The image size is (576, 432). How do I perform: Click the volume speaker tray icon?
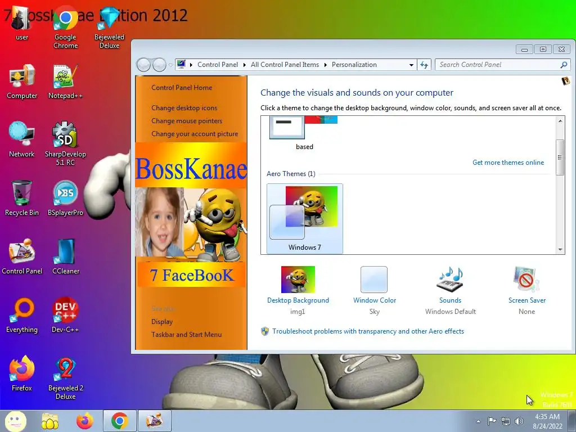point(519,421)
